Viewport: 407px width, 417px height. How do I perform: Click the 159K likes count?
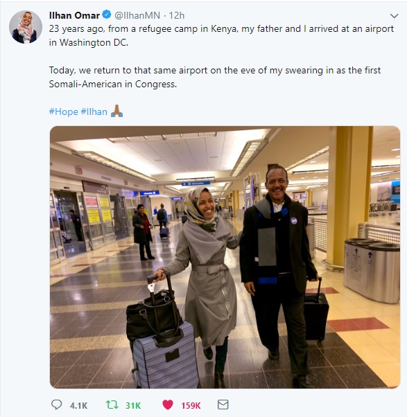pos(191,405)
